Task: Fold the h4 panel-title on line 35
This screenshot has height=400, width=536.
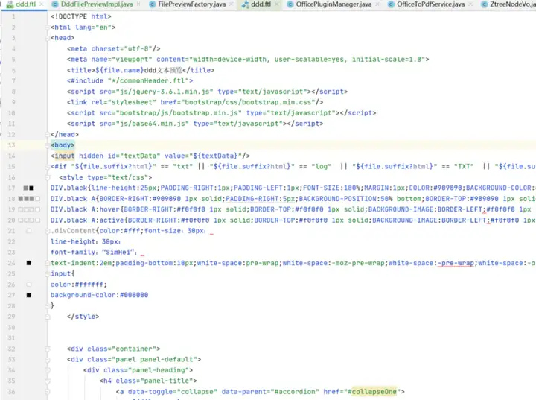Action: coord(47,381)
